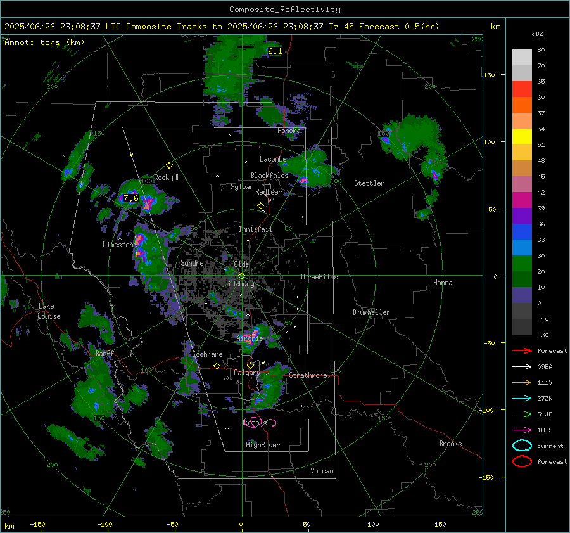Pick the light gray 70-80 dBZ swatch
Image resolution: width=570 pixels, height=533 pixels.
click(x=522, y=58)
